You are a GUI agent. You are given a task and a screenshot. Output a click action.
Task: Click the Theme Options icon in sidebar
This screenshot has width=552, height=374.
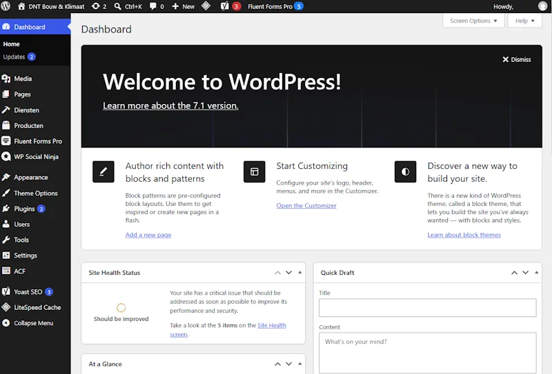point(6,193)
